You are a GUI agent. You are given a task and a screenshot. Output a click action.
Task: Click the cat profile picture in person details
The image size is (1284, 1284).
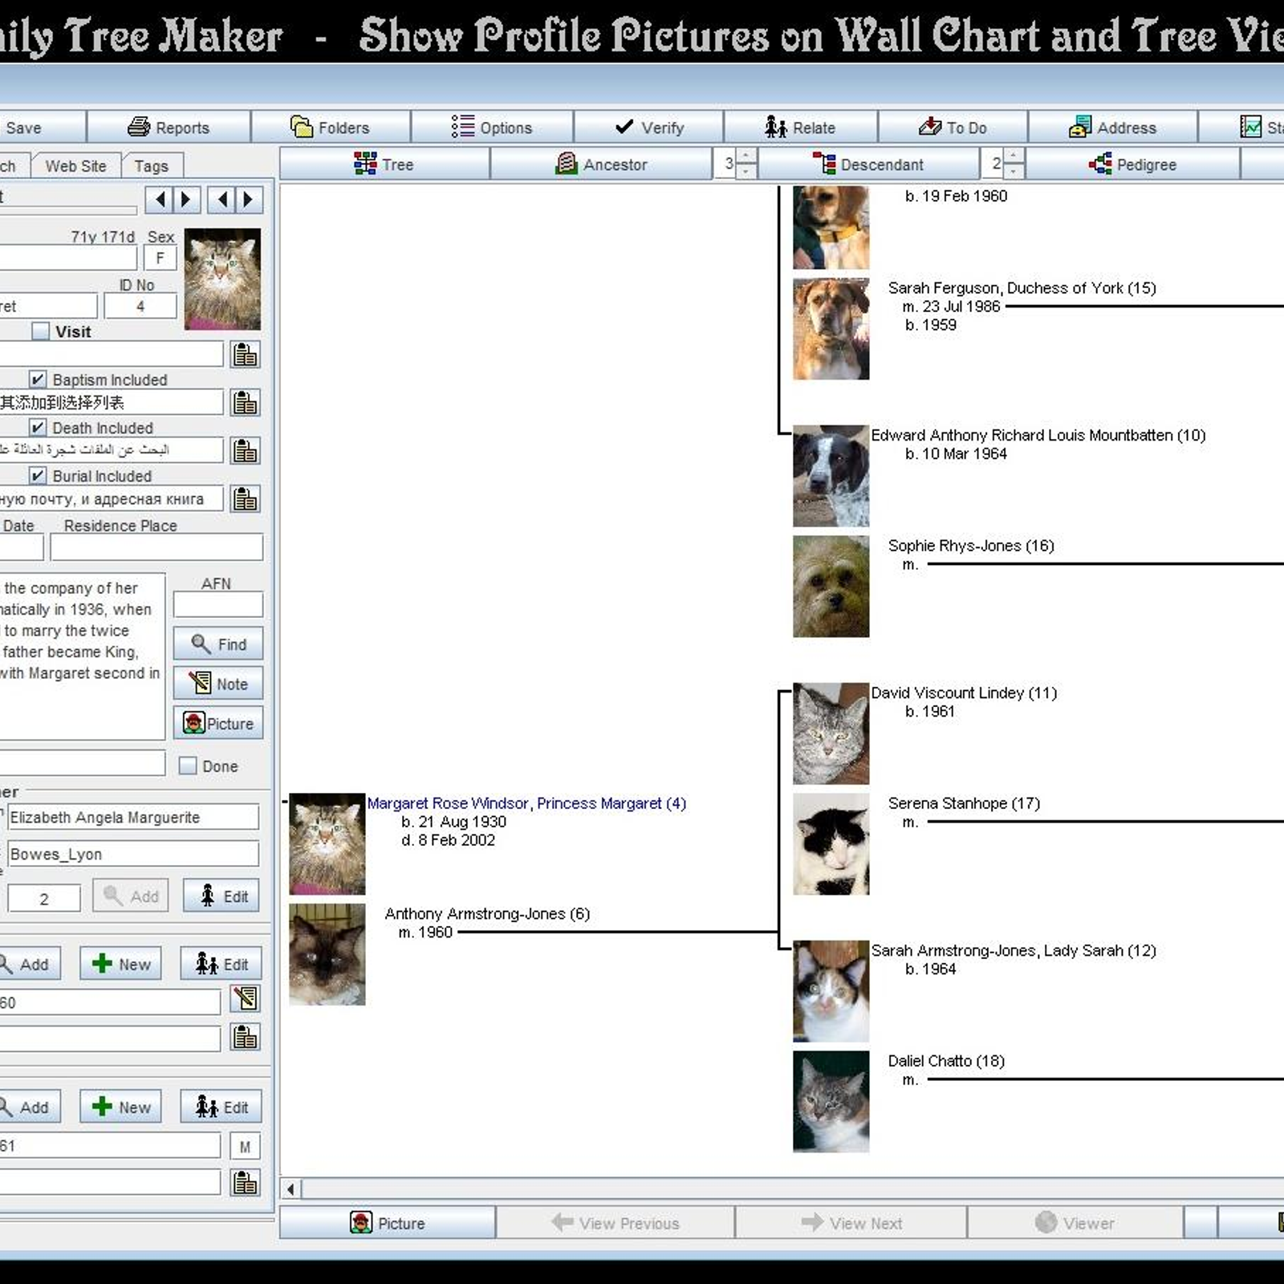click(x=222, y=279)
